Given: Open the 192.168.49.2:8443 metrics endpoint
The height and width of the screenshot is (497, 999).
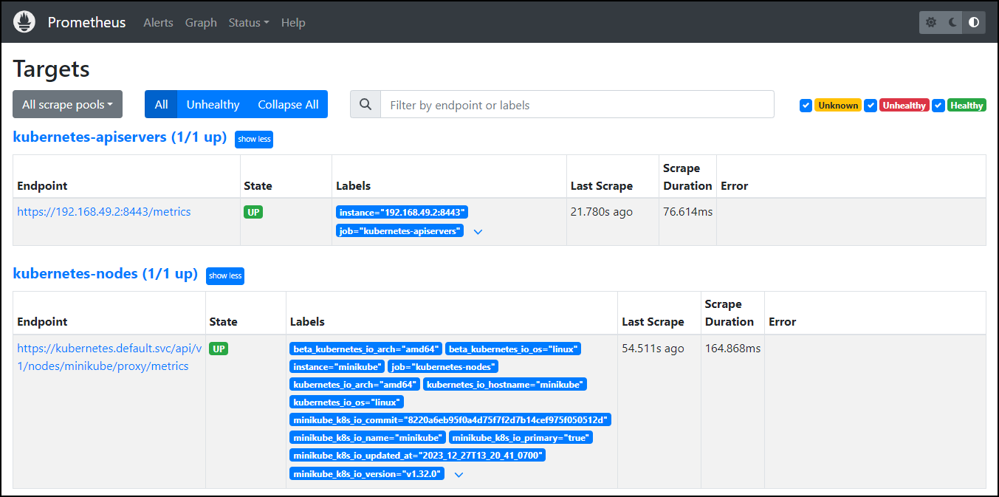Looking at the screenshot, I should tap(104, 211).
